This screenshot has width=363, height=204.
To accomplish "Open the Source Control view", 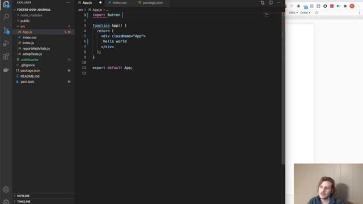I will 6,31.
